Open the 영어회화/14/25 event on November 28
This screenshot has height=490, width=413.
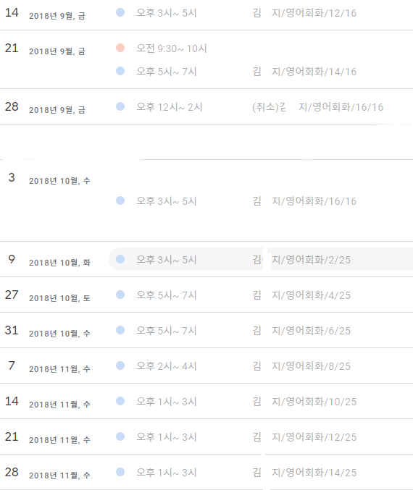click(261, 472)
